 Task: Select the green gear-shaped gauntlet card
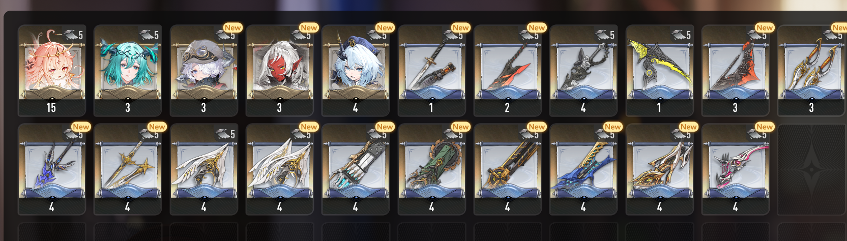pyautogui.click(x=431, y=169)
